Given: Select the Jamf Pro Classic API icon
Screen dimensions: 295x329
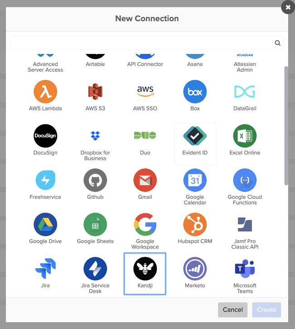Looking at the screenshot, I should tap(245, 225).
